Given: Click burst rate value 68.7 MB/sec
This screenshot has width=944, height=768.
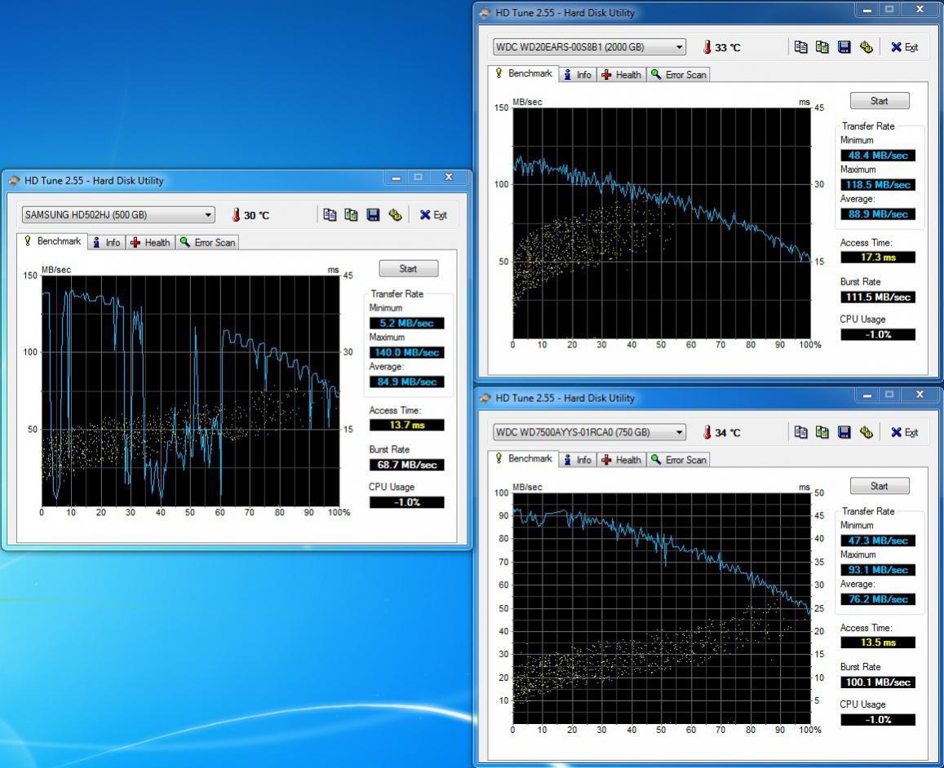Looking at the screenshot, I should pyautogui.click(x=407, y=465).
